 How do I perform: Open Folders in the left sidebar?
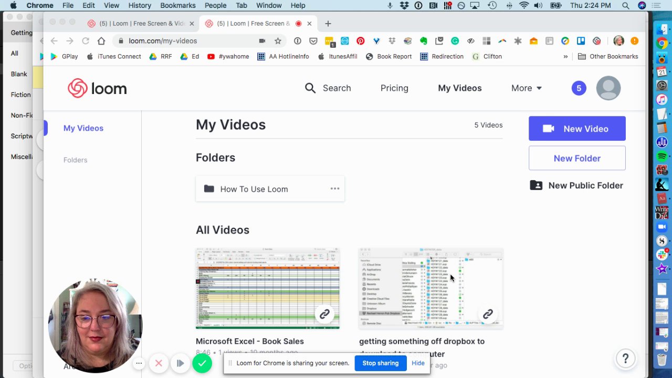pos(76,160)
